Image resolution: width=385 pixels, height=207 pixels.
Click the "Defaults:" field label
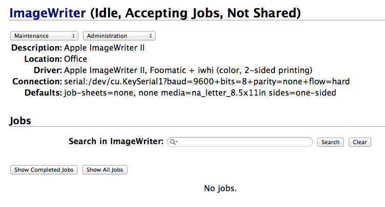click(x=42, y=93)
